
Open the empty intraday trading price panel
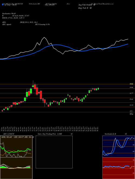[54, 152]
